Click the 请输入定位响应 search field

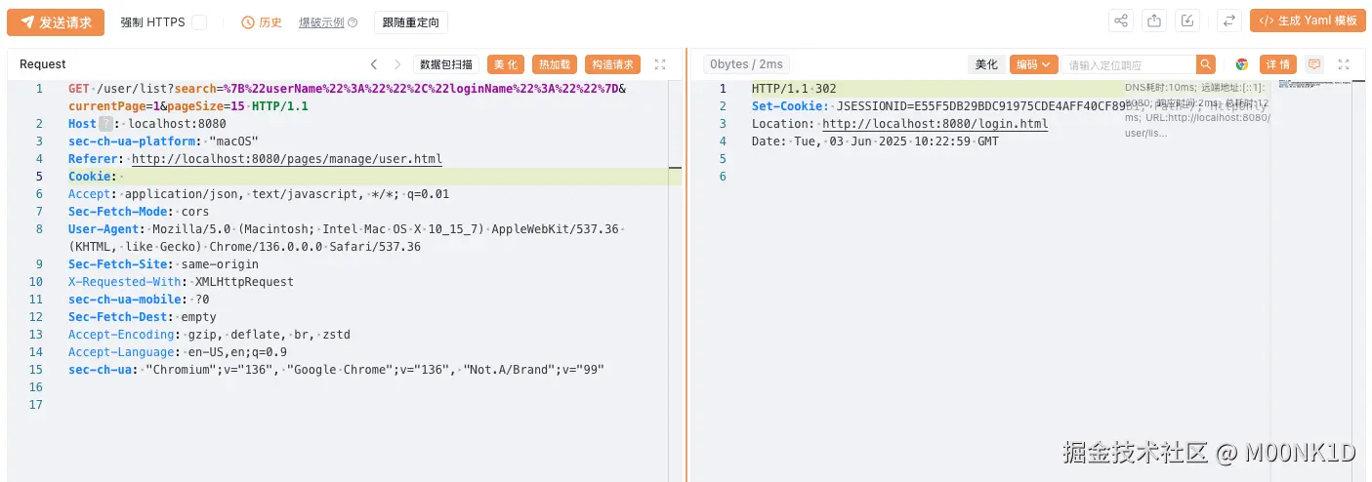(1130, 64)
